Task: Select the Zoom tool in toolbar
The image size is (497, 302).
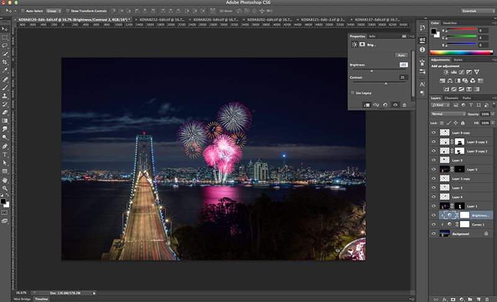Action: tap(5, 188)
